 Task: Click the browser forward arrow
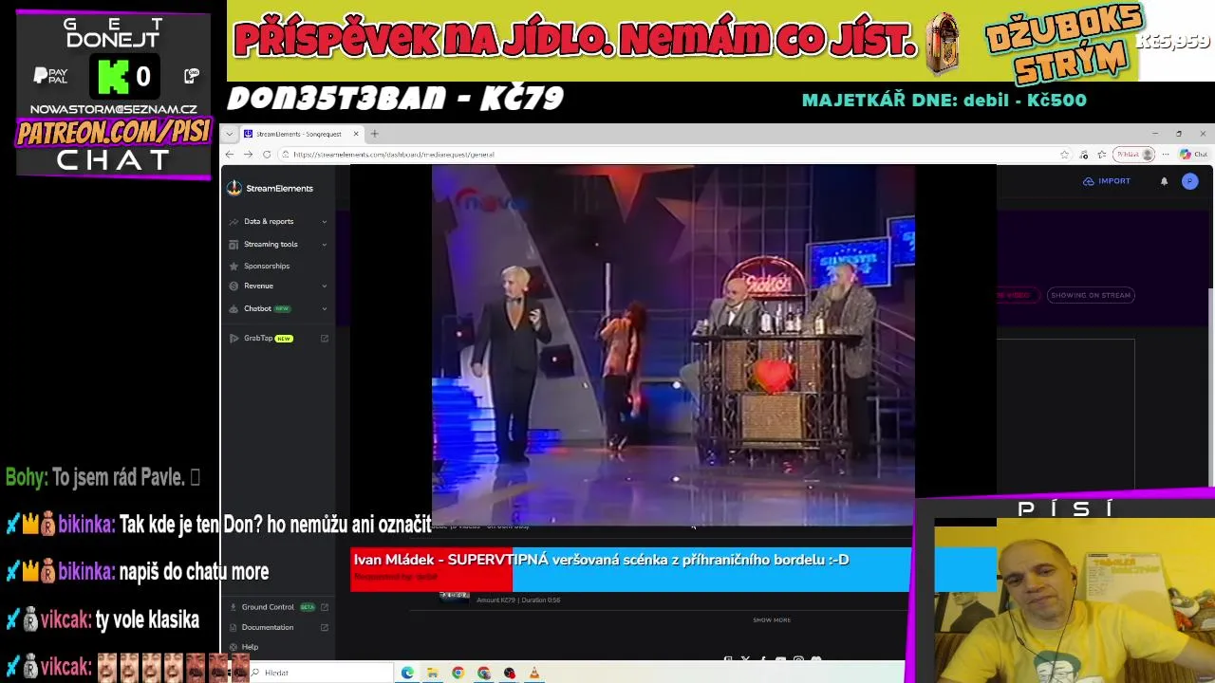tap(248, 155)
